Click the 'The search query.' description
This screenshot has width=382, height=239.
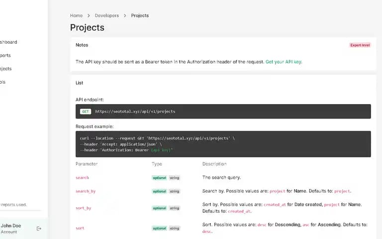tap(221, 178)
